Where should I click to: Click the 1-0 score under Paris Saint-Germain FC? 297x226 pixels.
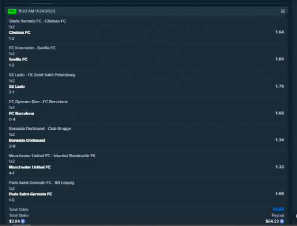click(12, 200)
